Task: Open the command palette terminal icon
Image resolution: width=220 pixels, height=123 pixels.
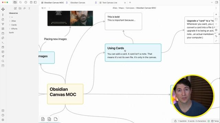Action: pos(3,42)
